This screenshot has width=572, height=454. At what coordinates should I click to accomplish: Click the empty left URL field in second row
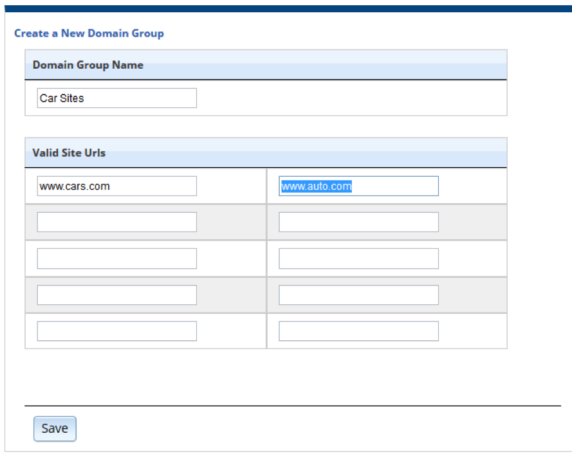click(x=116, y=222)
